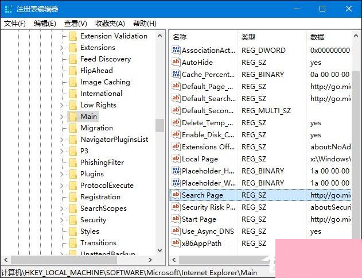
Task: Select the Main key label in tree
Action: tap(89, 117)
